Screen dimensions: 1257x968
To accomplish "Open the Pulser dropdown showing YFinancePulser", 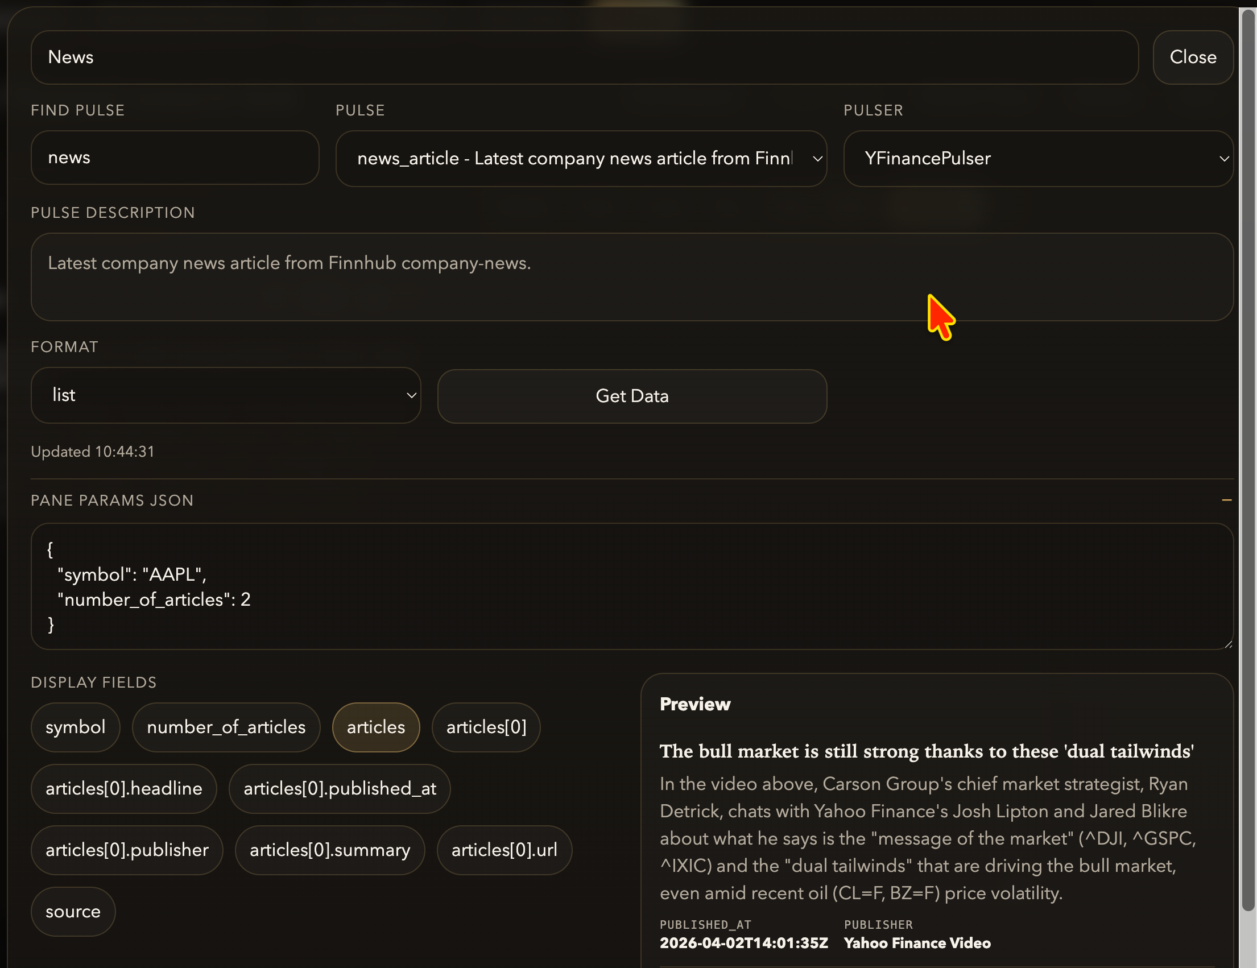I will tap(1037, 158).
